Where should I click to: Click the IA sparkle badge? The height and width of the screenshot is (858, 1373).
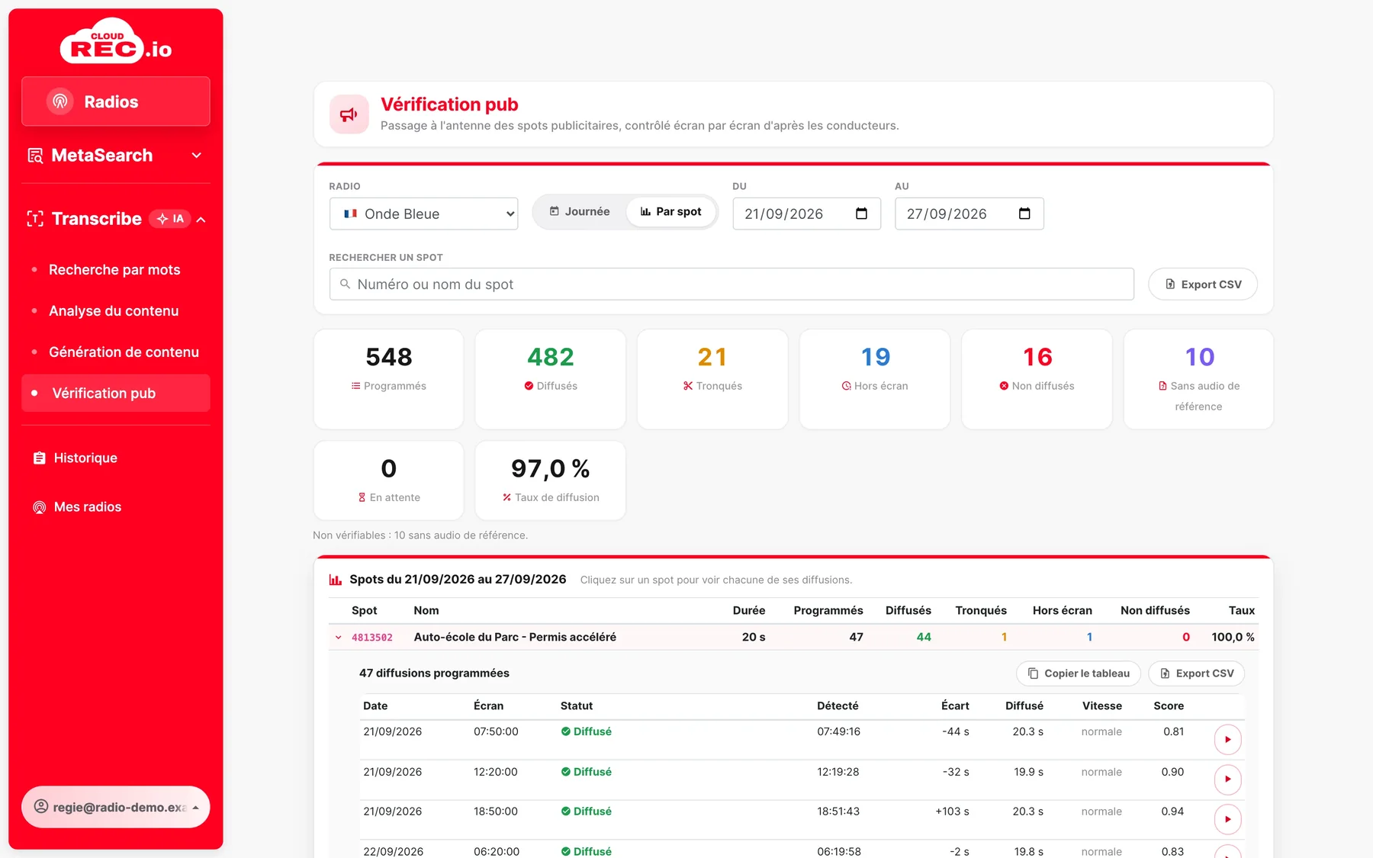170,219
